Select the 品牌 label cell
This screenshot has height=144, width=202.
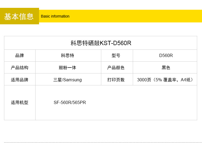20,55
